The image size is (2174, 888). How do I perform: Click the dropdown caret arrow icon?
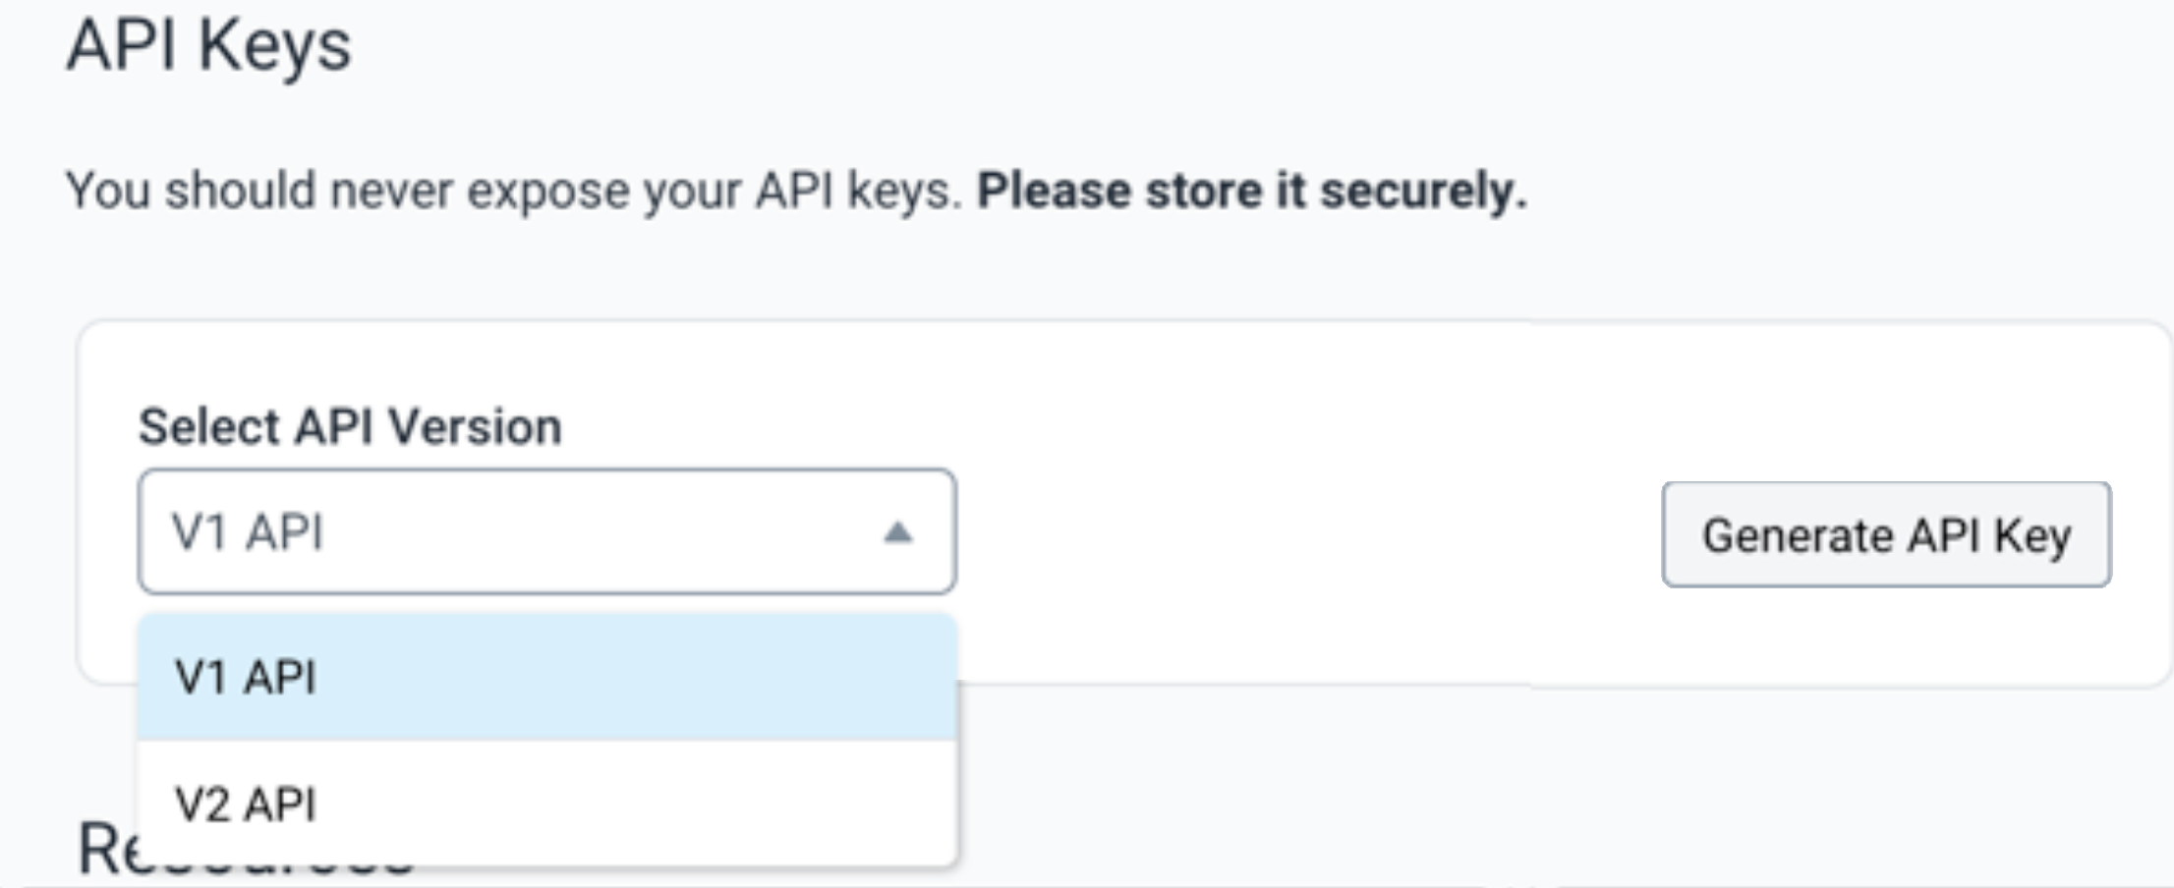(x=897, y=533)
